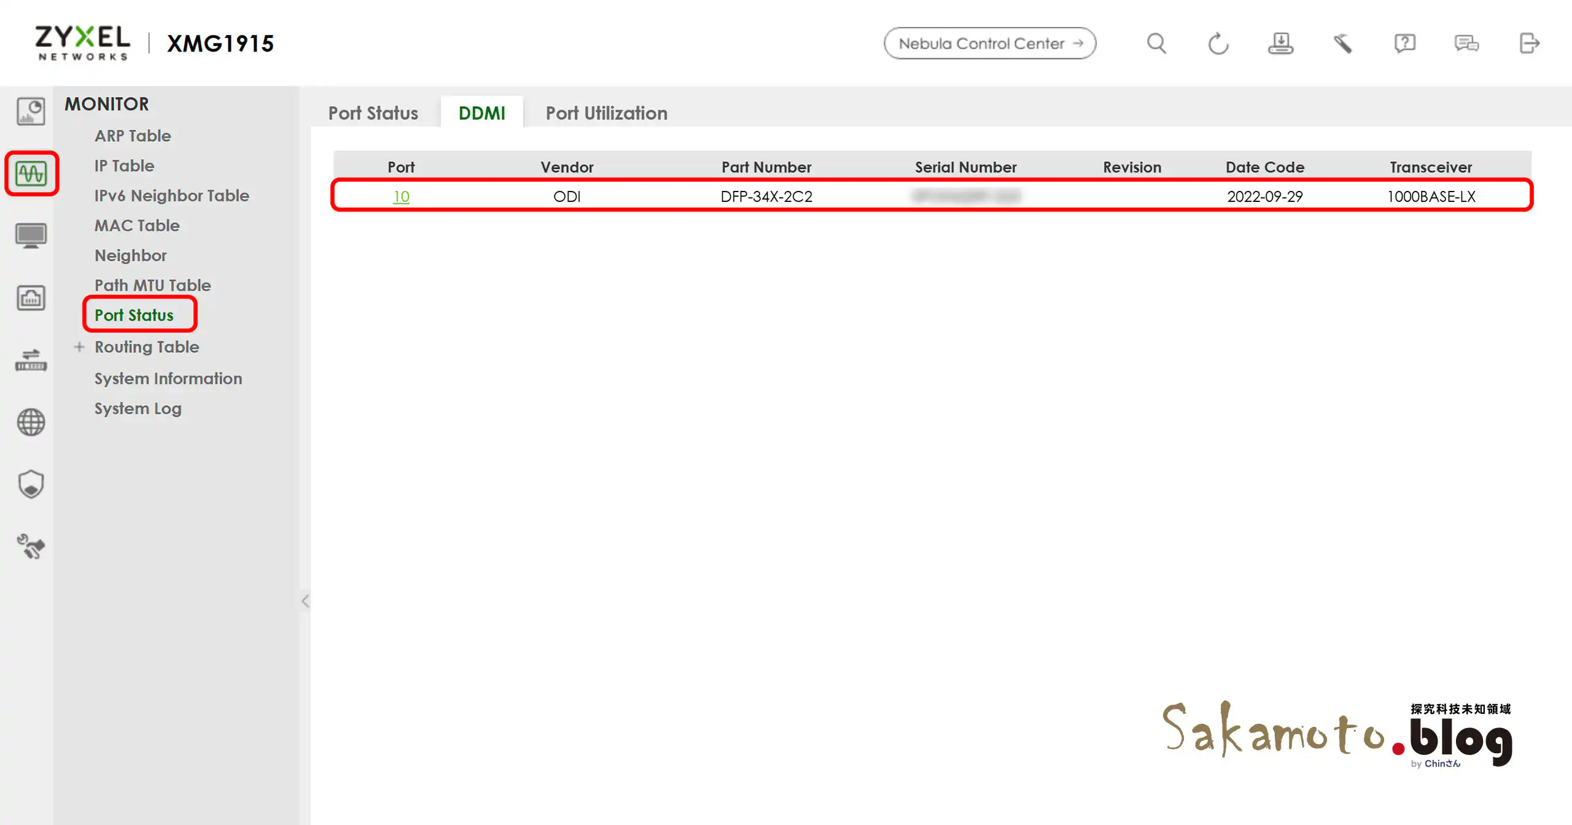Open ARP Table menu entry
1572x825 pixels.
tap(133, 136)
